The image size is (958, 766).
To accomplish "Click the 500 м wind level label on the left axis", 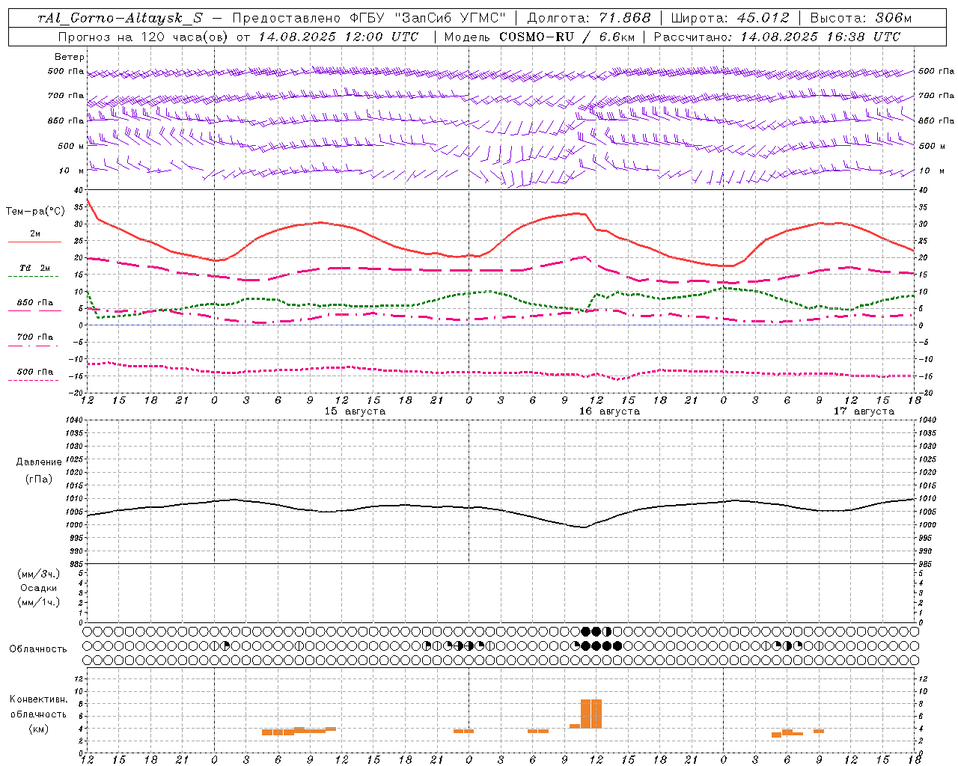I will 71,147.
